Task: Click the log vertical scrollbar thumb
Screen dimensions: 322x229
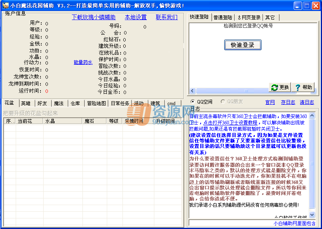Action: pos(312,164)
